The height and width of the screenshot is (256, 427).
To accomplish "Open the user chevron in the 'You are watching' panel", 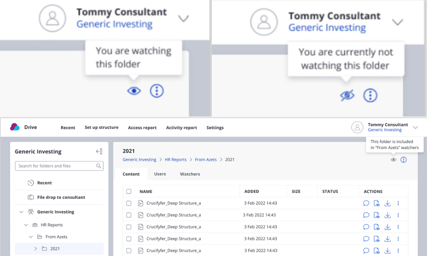I will click(183, 18).
